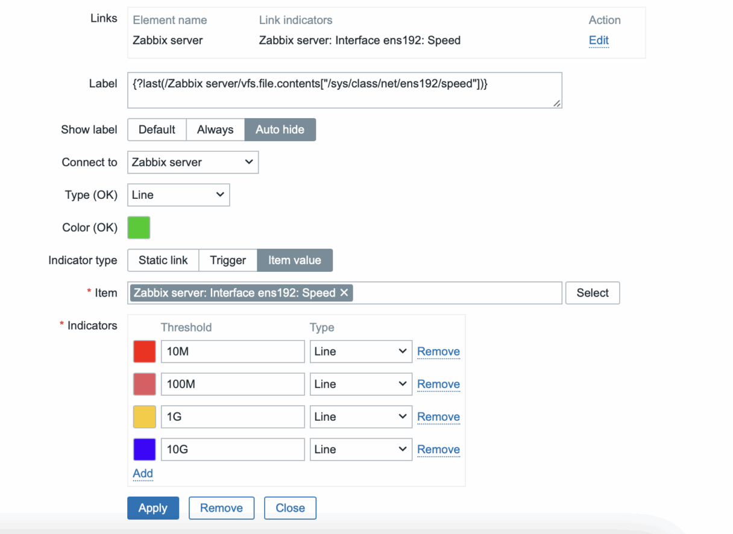The image size is (733, 534).
Task: Click the blue swatch for the 10G threshold
Action: 144,449
